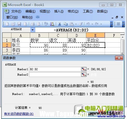Open the 工具(T) menu

pos(88,11)
